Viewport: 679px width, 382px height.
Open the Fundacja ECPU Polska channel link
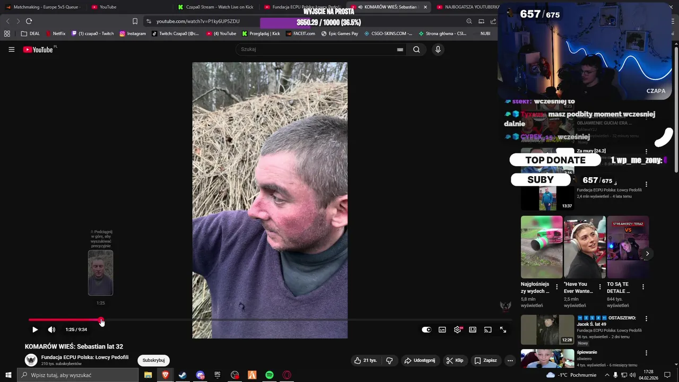[85, 357]
